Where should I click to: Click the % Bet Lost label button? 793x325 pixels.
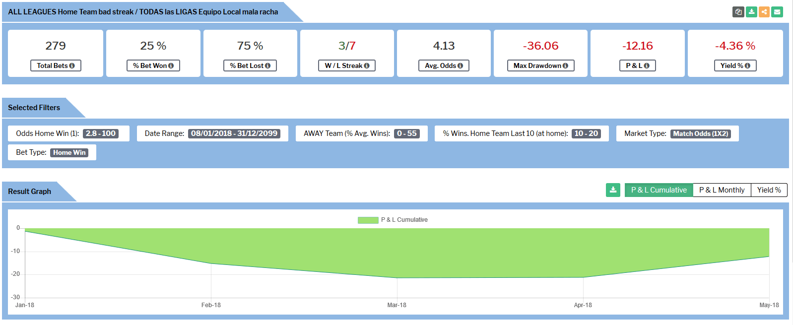point(250,65)
